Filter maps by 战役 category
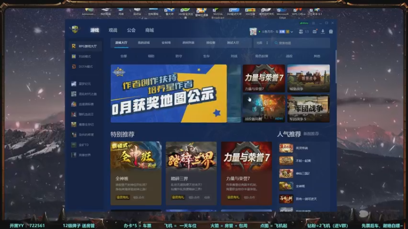The height and width of the screenshot is (229, 408). pyautogui.click(x=289, y=56)
